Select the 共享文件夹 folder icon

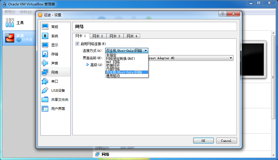coord(45,99)
